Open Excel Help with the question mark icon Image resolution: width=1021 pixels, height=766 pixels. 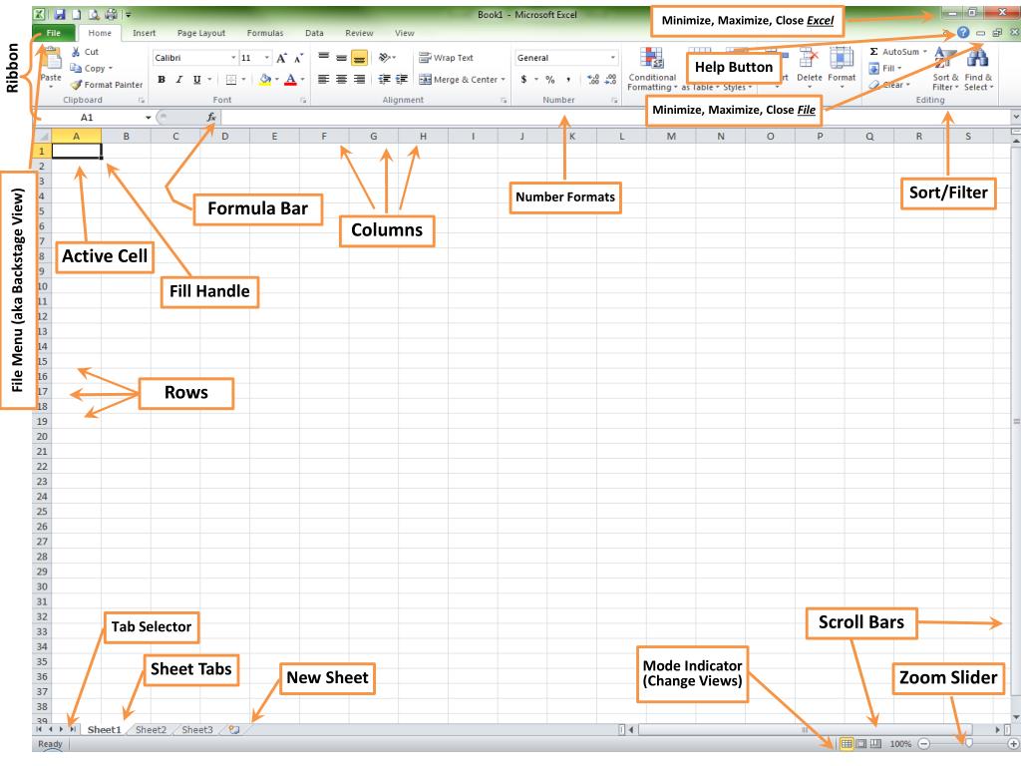[963, 33]
